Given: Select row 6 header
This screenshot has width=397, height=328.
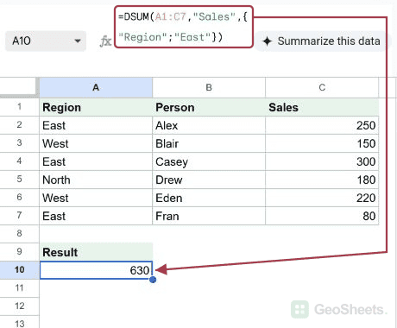Looking at the screenshot, I should click(19, 198).
